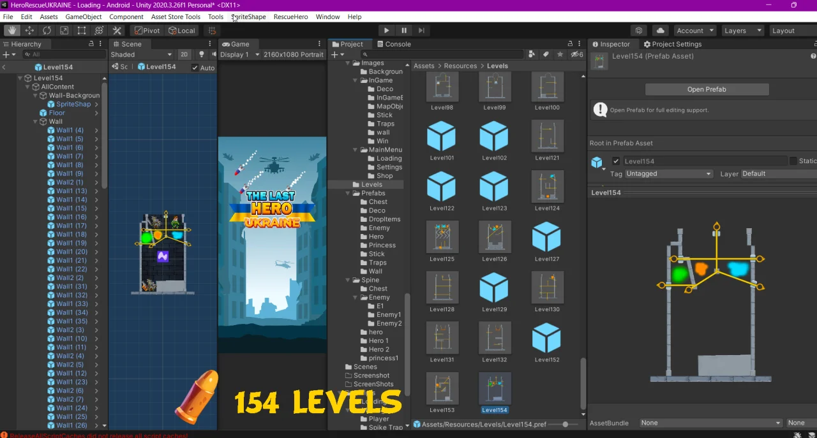Toggle the Pivot handle position button
This screenshot has width=817, height=438.
(x=147, y=31)
